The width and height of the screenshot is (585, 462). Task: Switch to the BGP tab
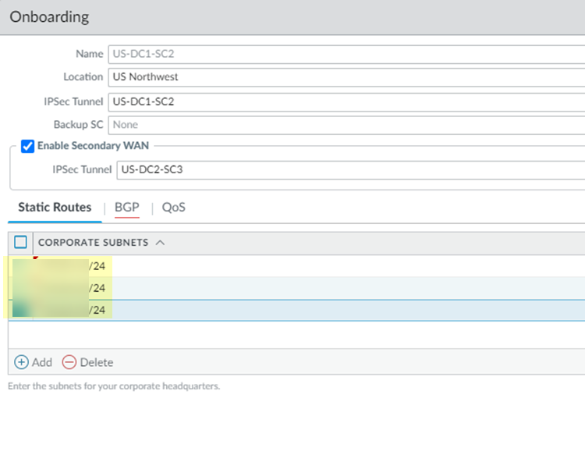[x=126, y=208]
